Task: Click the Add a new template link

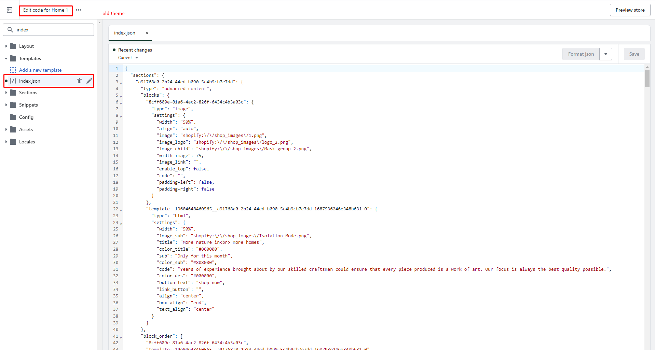Action: pos(40,70)
